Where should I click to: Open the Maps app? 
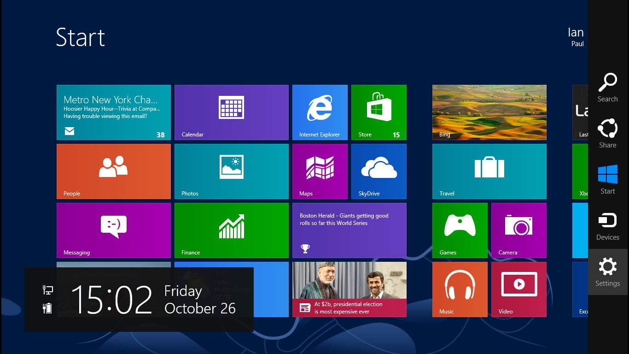pos(320,171)
